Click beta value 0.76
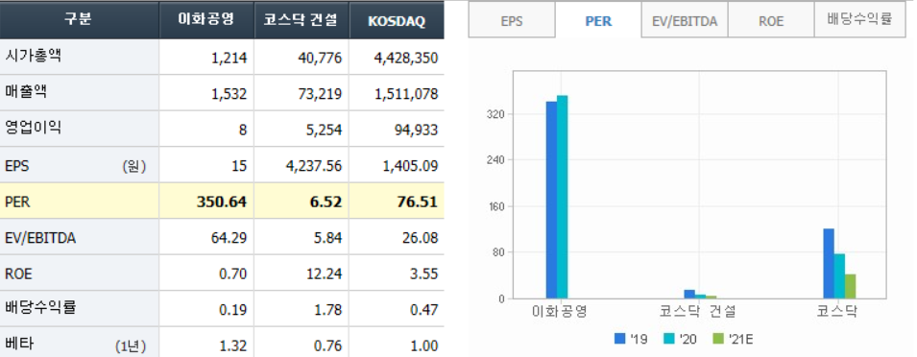The image size is (917, 357). point(328,345)
